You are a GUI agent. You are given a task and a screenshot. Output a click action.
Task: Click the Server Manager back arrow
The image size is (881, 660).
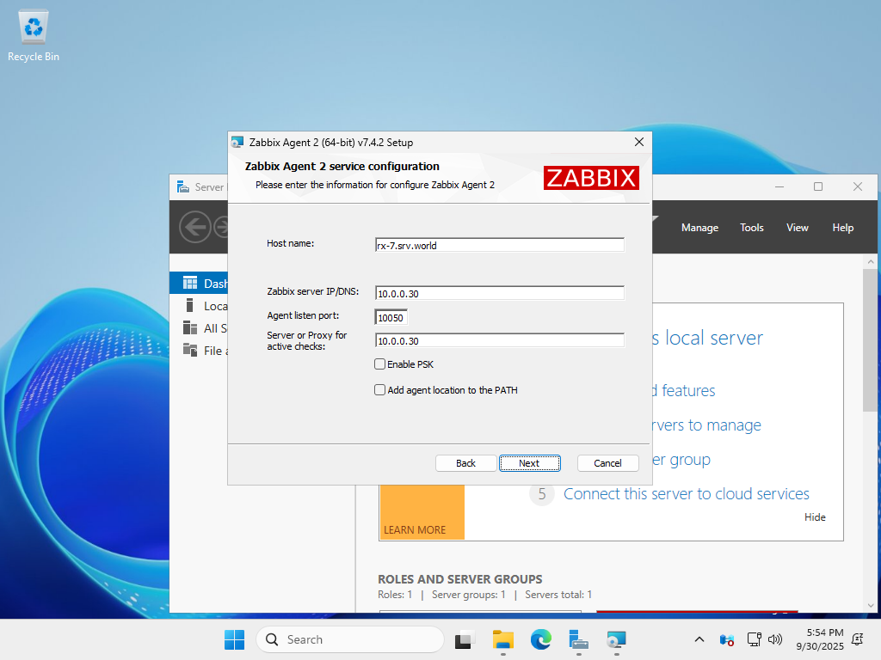(195, 227)
